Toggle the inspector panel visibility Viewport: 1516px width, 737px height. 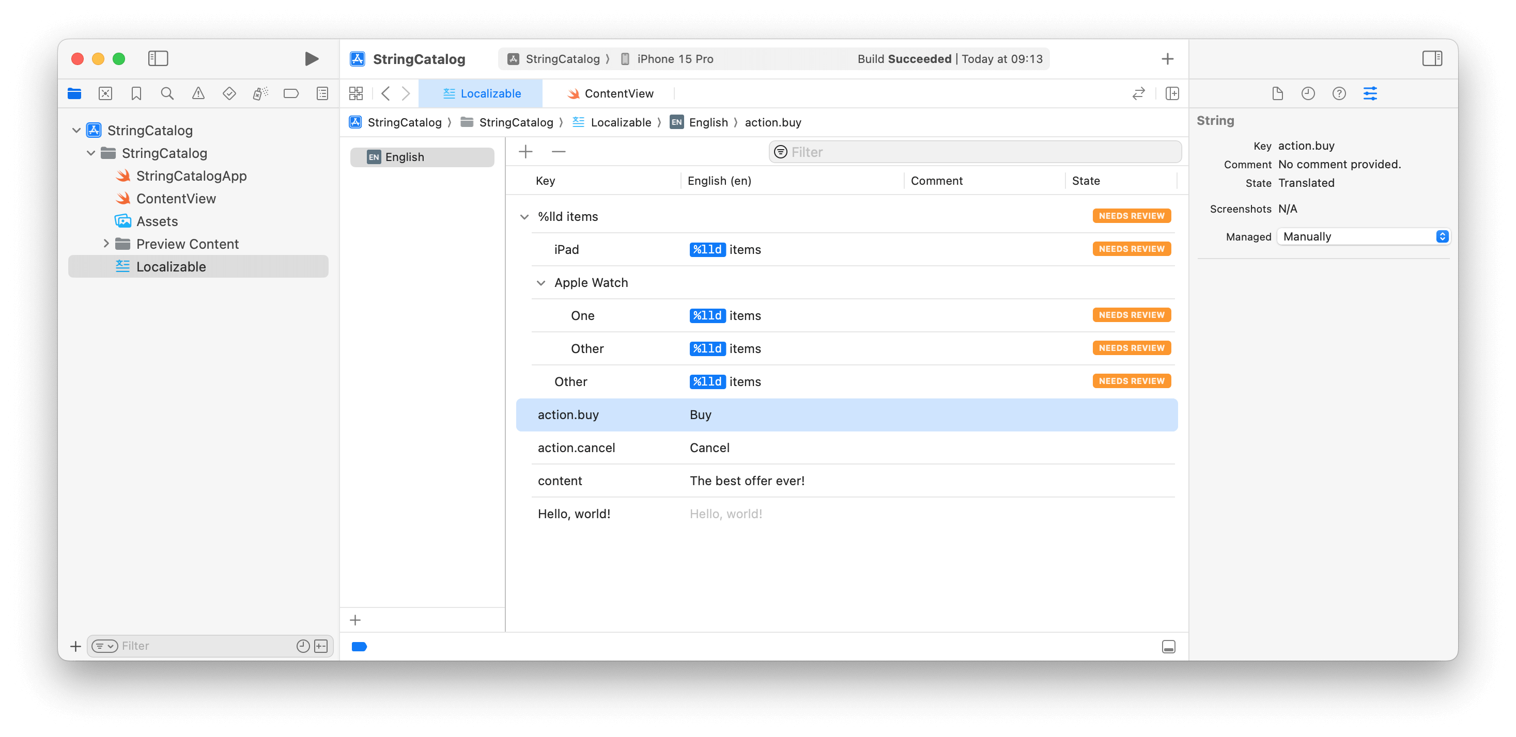(1432, 58)
